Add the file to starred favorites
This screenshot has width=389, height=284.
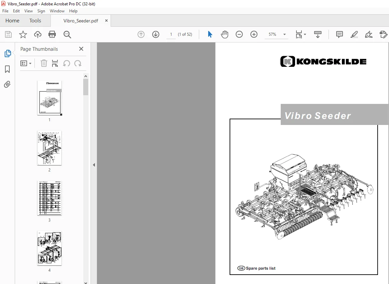coord(23,34)
